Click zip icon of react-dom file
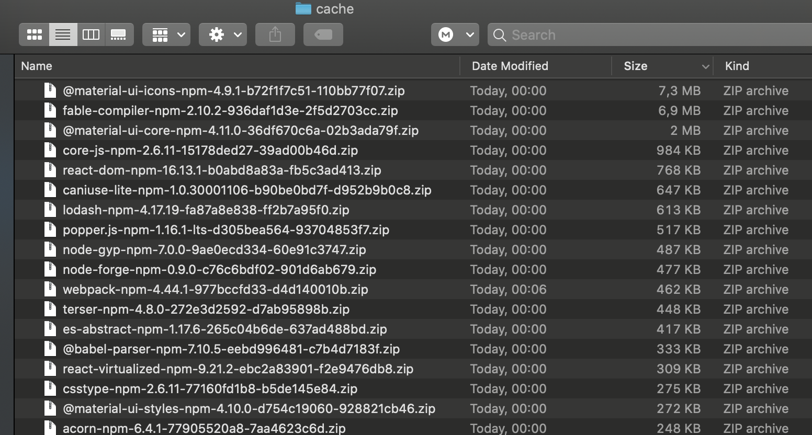 coord(50,170)
